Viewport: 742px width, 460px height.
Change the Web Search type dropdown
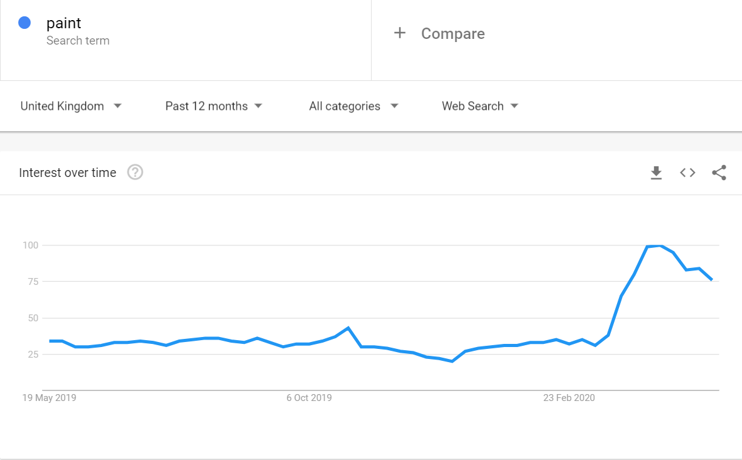point(480,106)
